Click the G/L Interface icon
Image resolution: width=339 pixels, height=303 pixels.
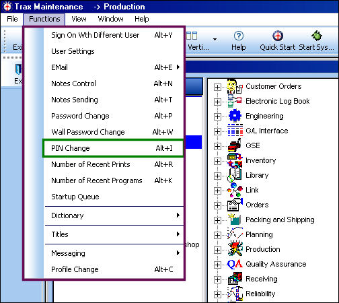[235, 131]
